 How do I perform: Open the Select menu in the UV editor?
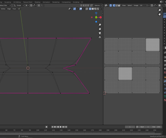[130, 6]
